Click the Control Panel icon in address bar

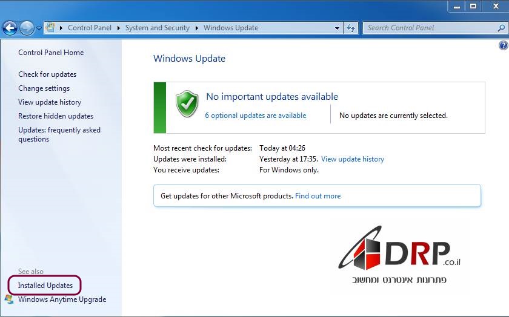click(x=51, y=28)
